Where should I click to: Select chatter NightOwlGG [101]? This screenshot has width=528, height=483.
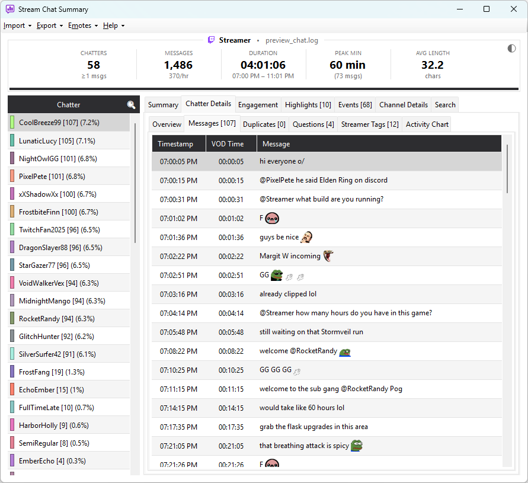point(69,159)
